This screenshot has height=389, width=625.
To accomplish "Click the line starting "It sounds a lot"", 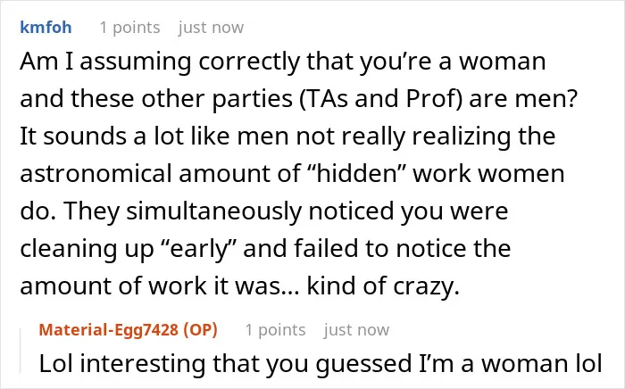I will point(287,137).
